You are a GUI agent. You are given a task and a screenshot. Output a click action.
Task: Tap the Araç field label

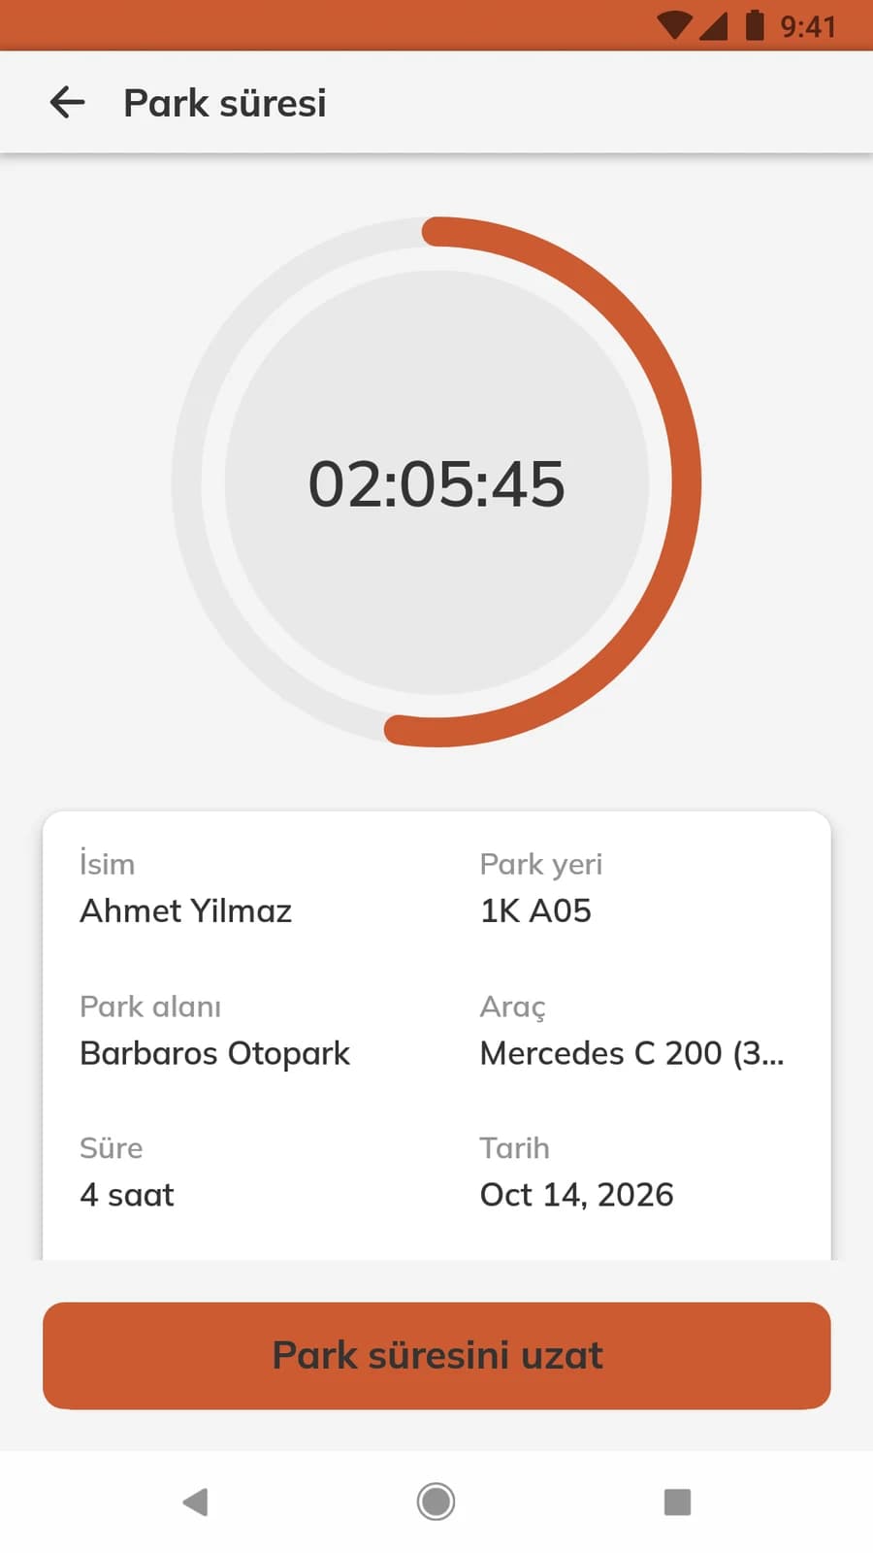(x=513, y=1007)
